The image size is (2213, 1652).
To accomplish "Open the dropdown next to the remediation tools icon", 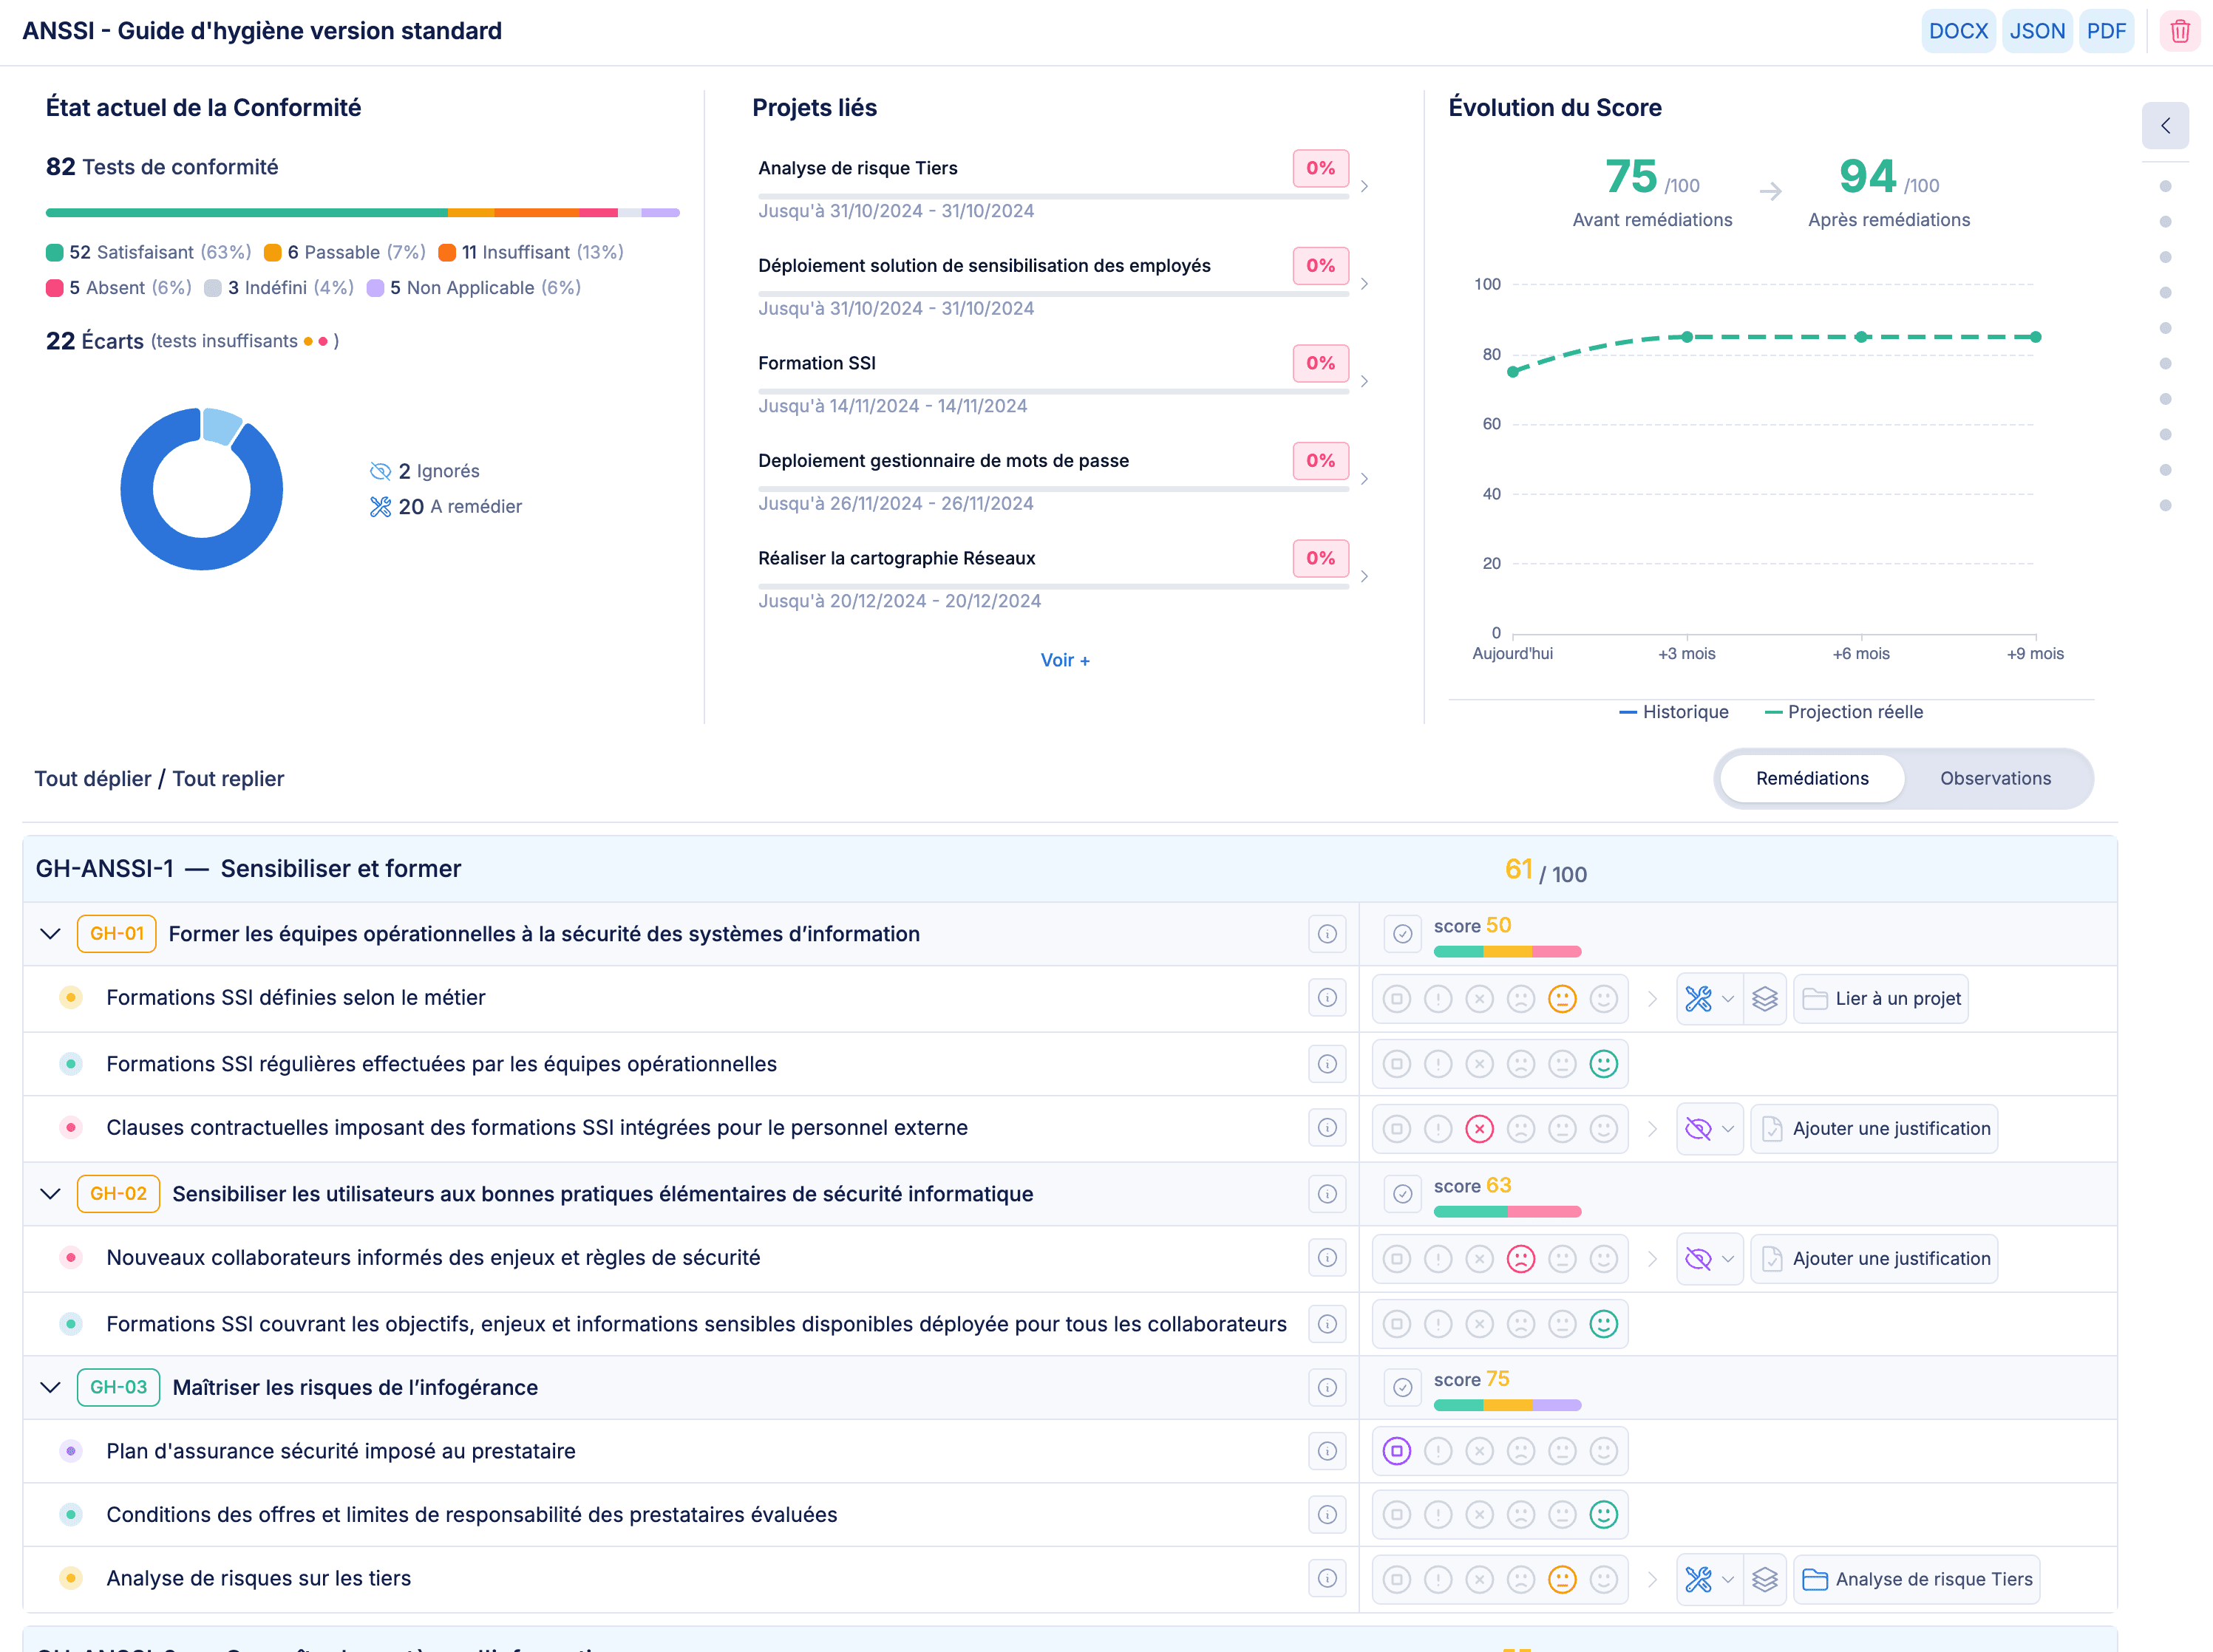I will point(1728,998).
